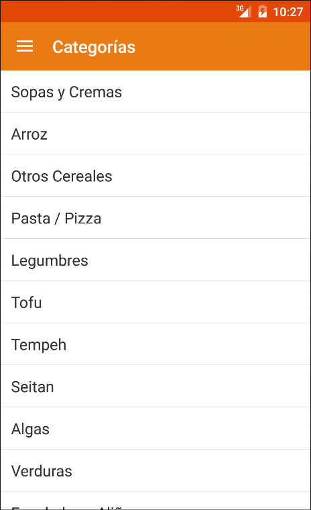Image resolution: width=311 pixels, height=510 pixels.
Task: Tap the 10:27 clock in status bar
Action: [288, 12]
